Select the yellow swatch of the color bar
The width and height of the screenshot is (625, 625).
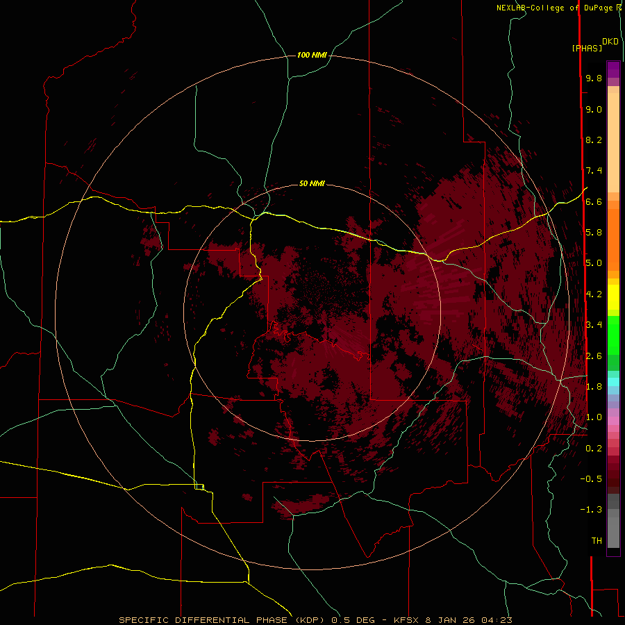pos(613,297)
